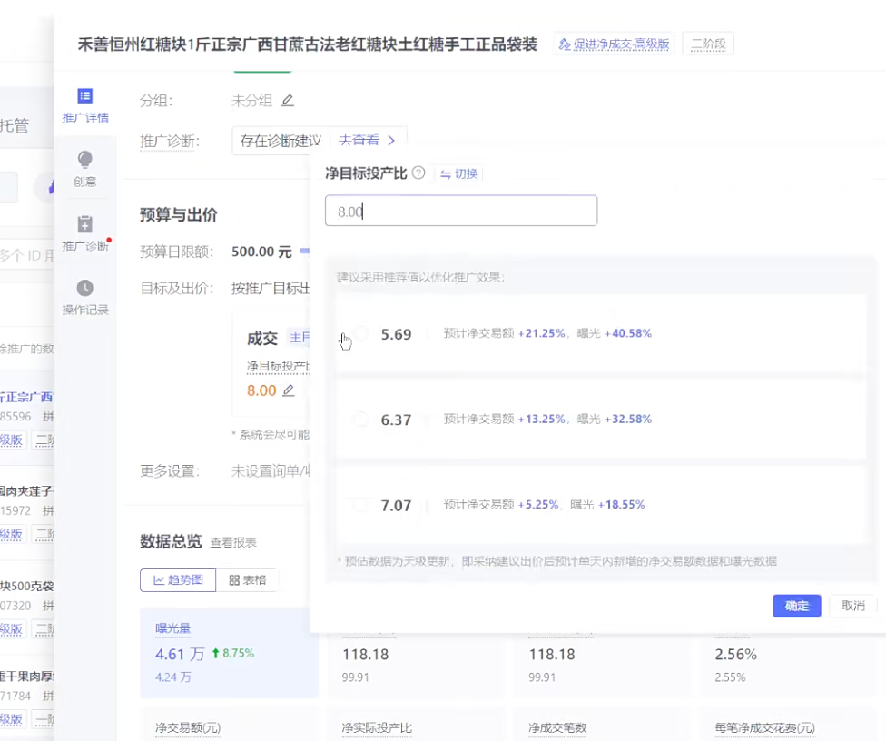Click the 净目标投产比 input field showing 8.00
Viewport: 886px width, 741px height.
pos(461,211)
